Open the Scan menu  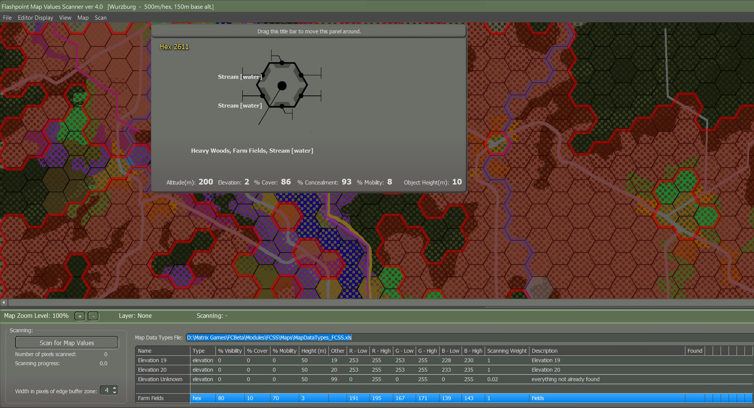click(101, 18)
